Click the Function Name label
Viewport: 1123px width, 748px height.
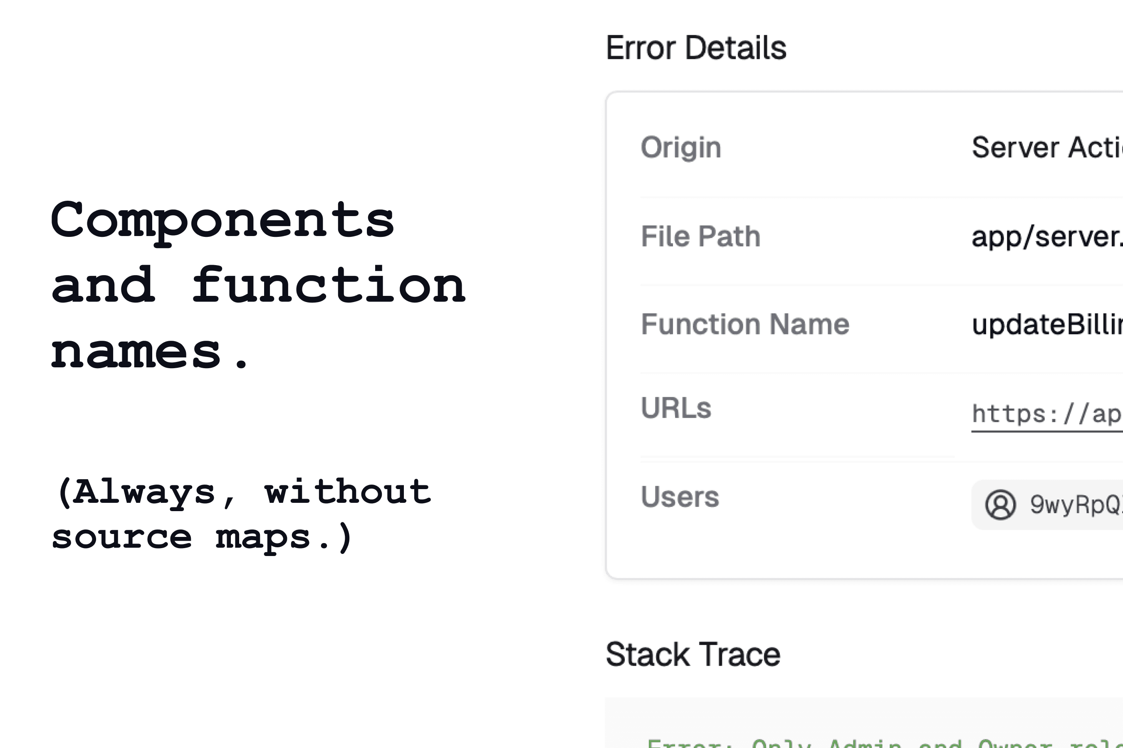point(745,325)
